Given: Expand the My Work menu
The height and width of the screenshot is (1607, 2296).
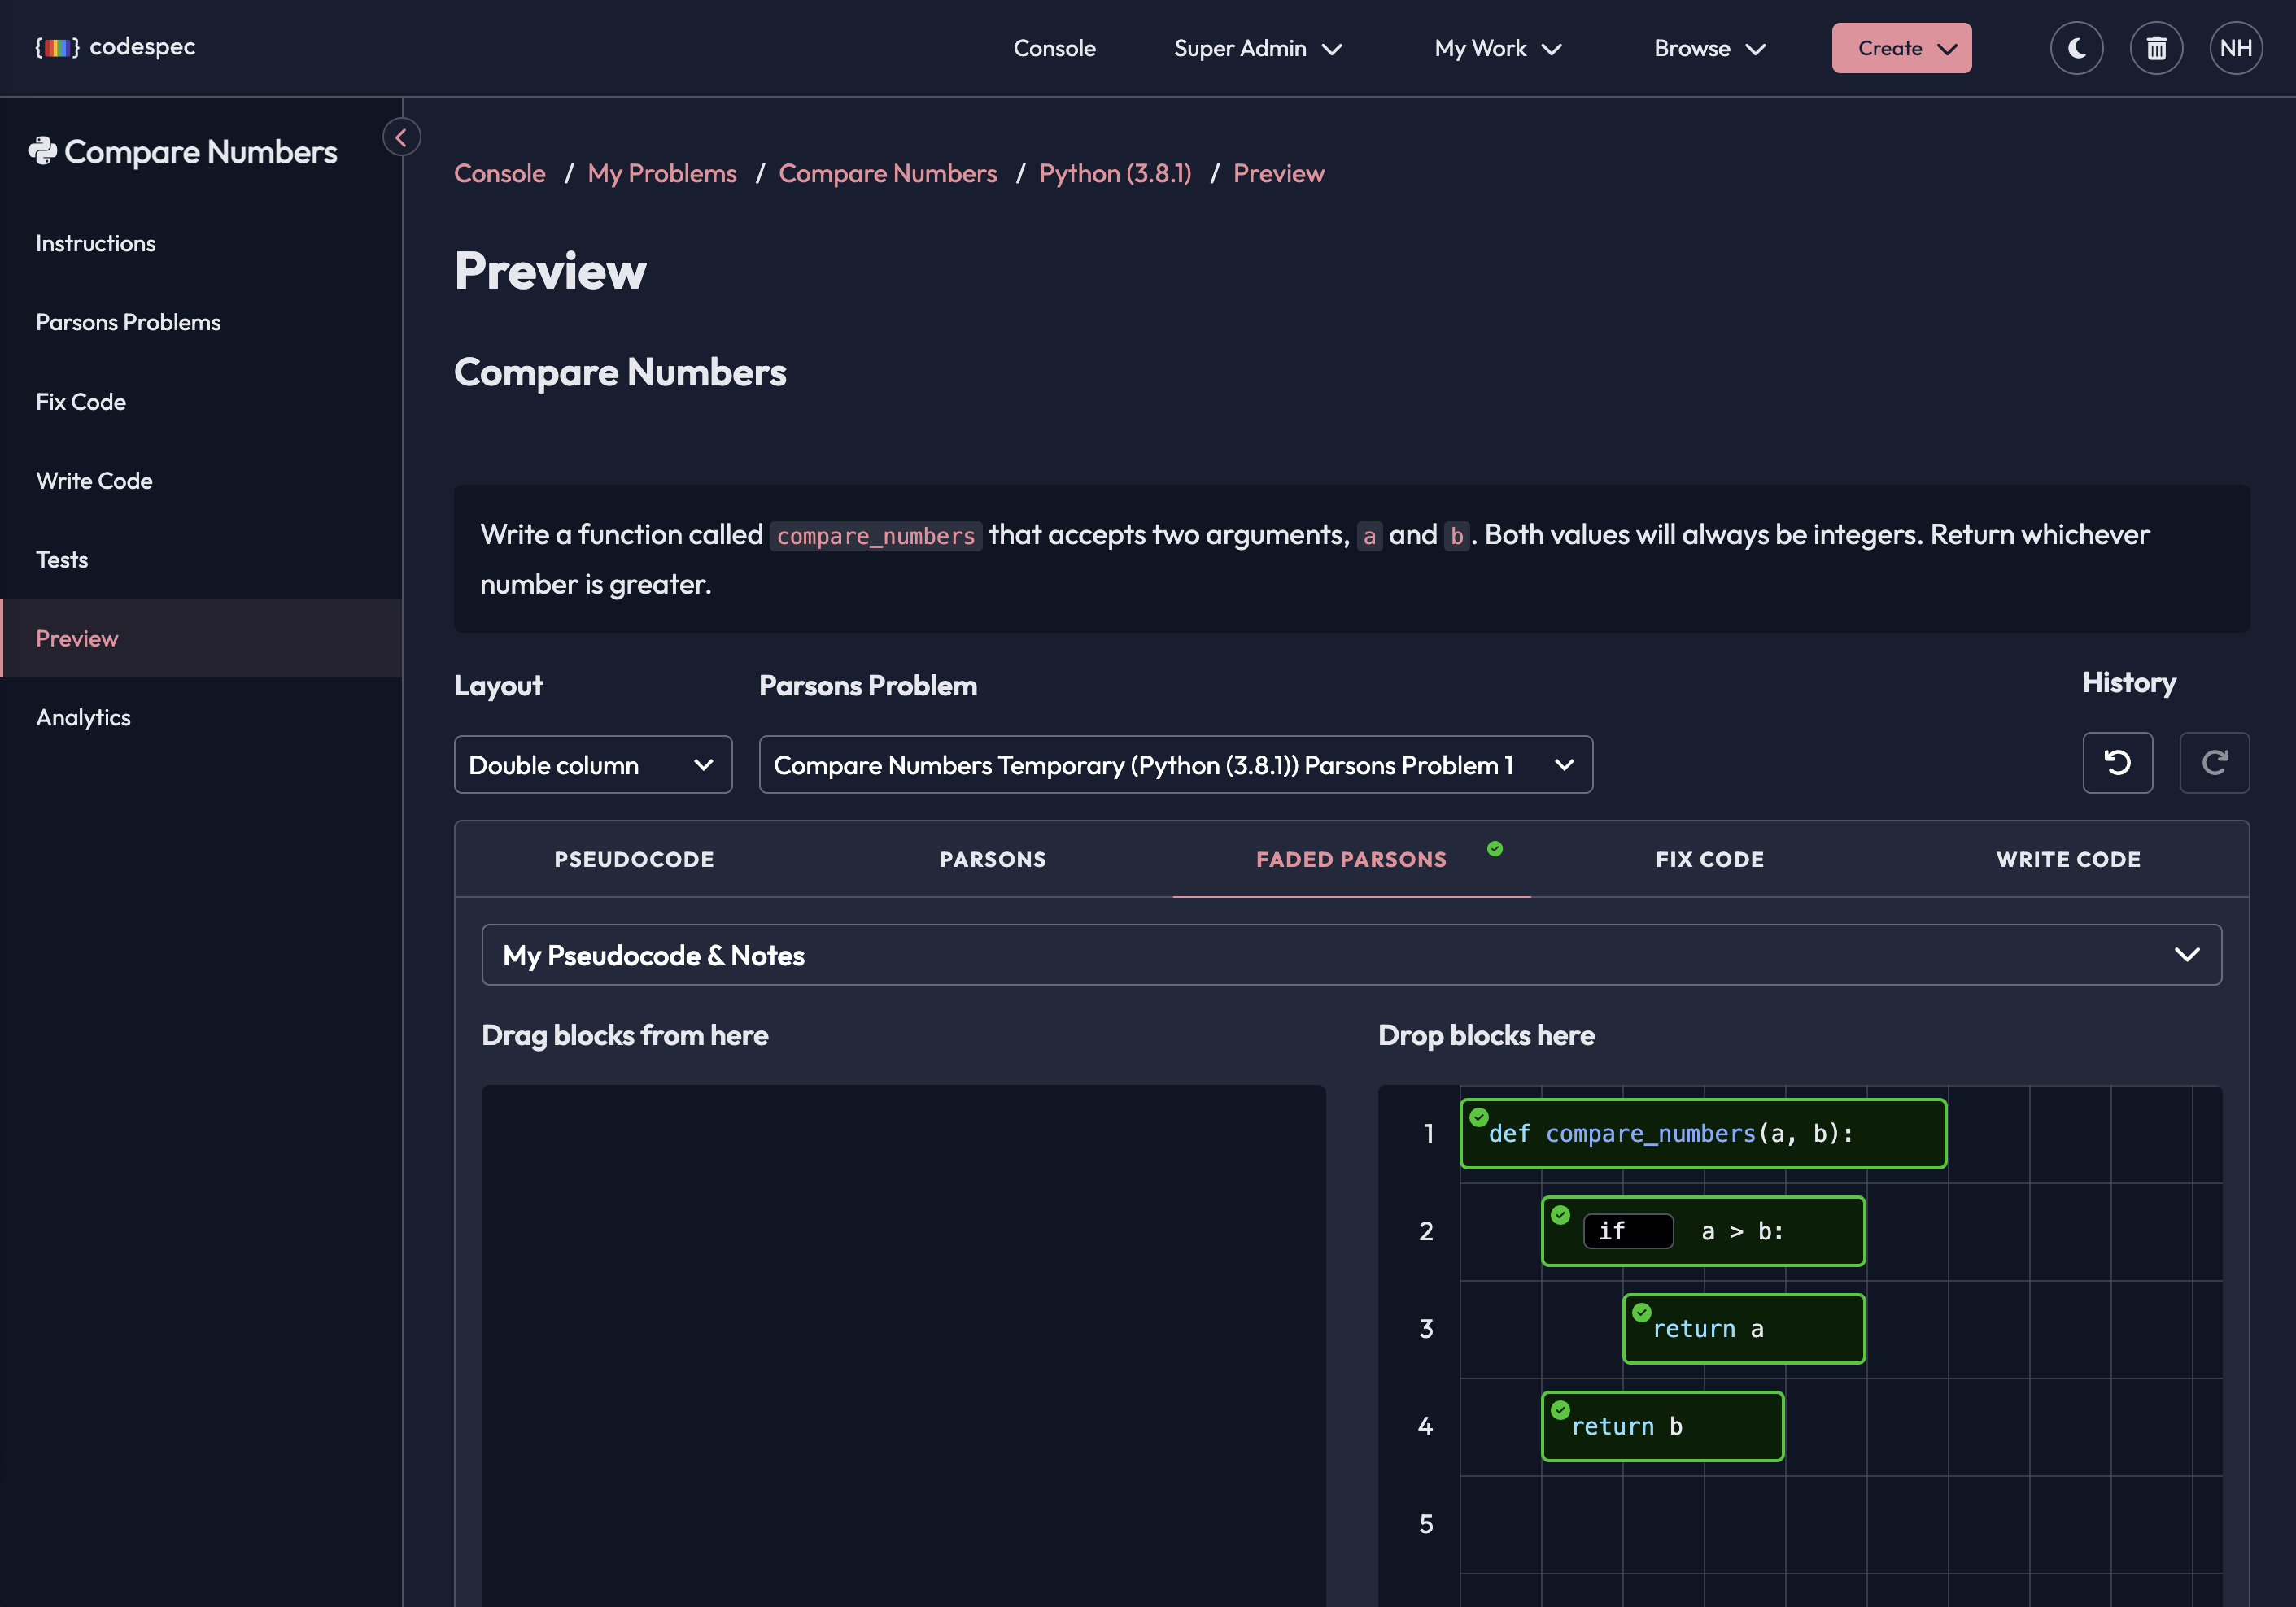Looking at the screenshot, I should click(x=1497, y=48).
